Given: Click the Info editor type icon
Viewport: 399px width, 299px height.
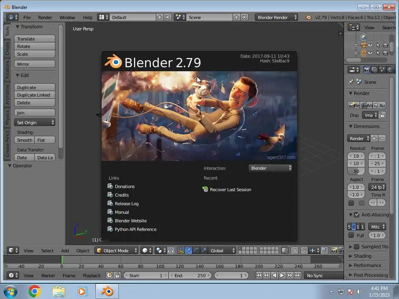Looking at the screenshot, I should [x=12, y=17].
